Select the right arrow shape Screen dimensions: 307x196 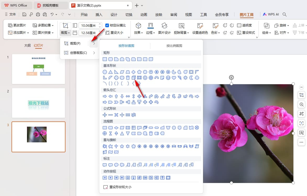pos(105,96)
